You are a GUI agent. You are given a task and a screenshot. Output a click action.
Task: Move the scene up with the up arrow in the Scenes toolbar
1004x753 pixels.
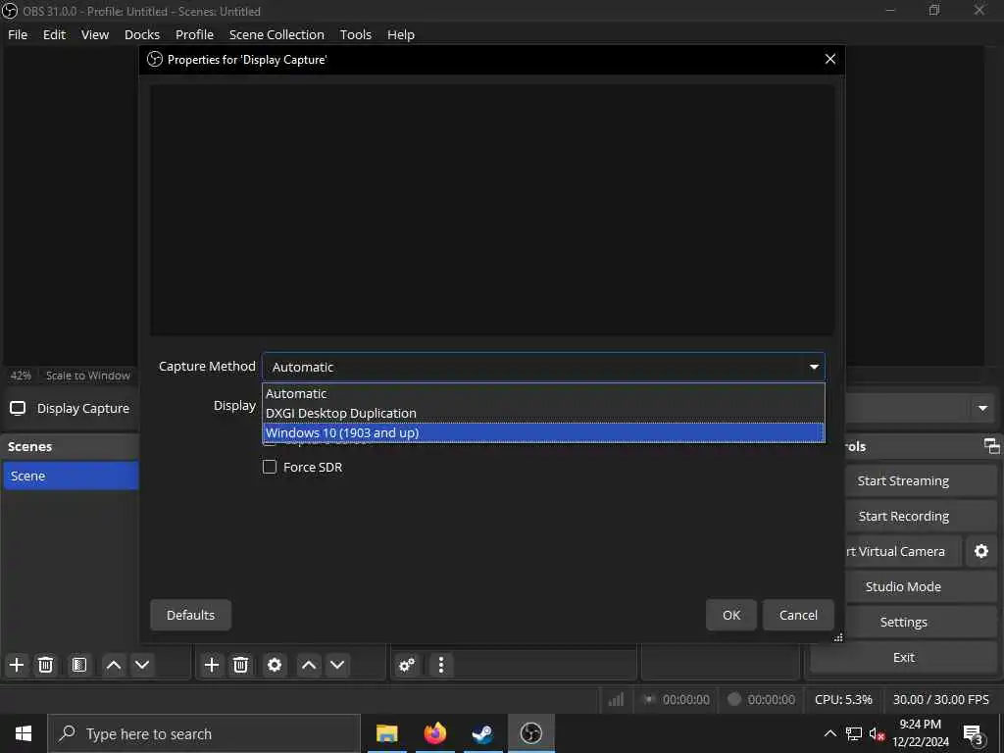point(114,665)
